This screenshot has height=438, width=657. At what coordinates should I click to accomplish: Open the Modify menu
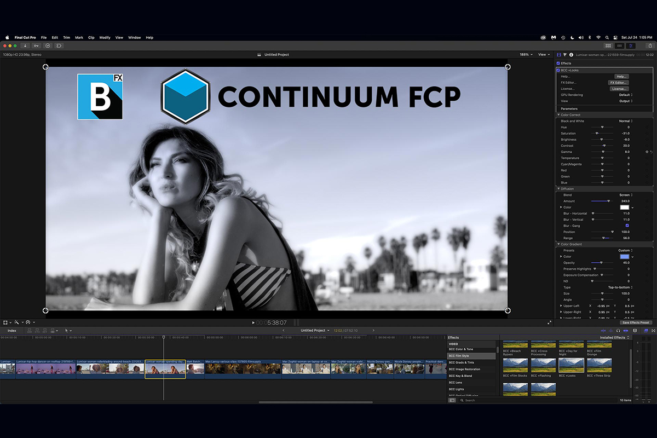click(105, 38)
